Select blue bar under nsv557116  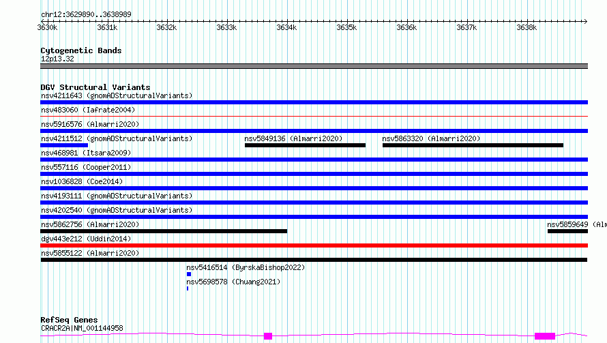pyautogui.click(x=314, y=174)
